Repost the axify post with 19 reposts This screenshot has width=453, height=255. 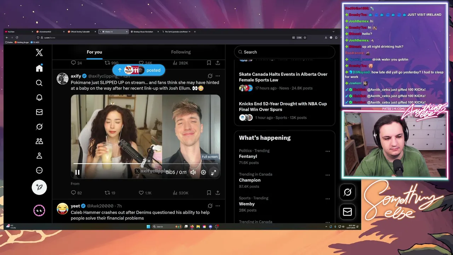point(110,193)
